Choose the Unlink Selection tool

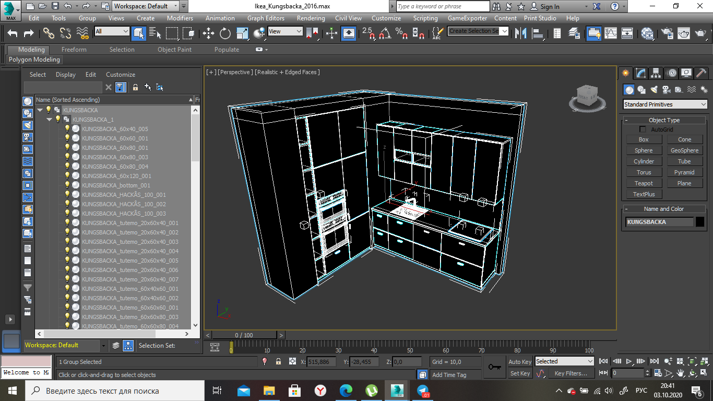65,33
